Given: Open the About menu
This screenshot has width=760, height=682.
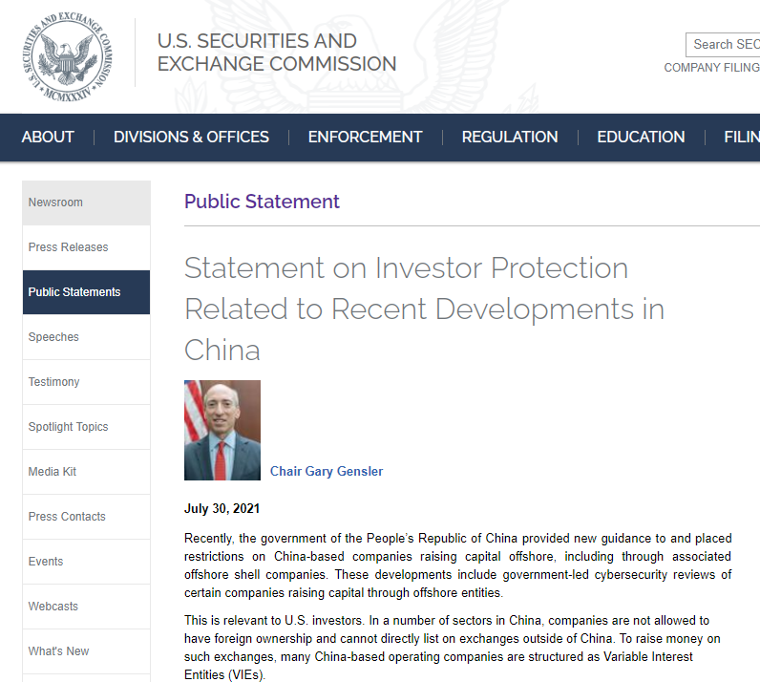Looking at the screenshot, I should (x=48, y=137).
